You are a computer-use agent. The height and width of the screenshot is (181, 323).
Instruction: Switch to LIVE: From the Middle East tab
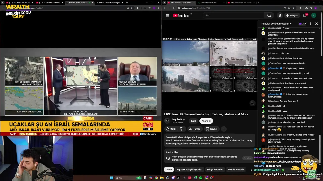point(49,3)
